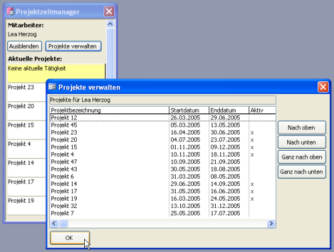The width and height of the screenshot is (334, 252).
Task: Click Ausblenden in Projektzeitmanager window
Action: tap(25, 46)
